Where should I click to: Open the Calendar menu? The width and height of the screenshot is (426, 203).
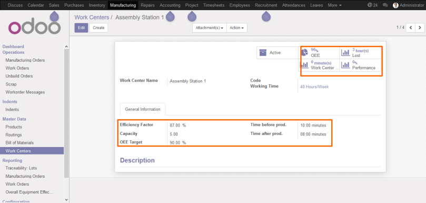(x=36, y=5)
